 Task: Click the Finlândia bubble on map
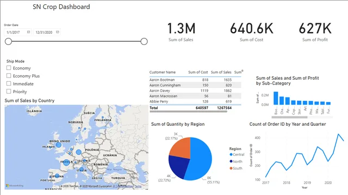(103, 118)
